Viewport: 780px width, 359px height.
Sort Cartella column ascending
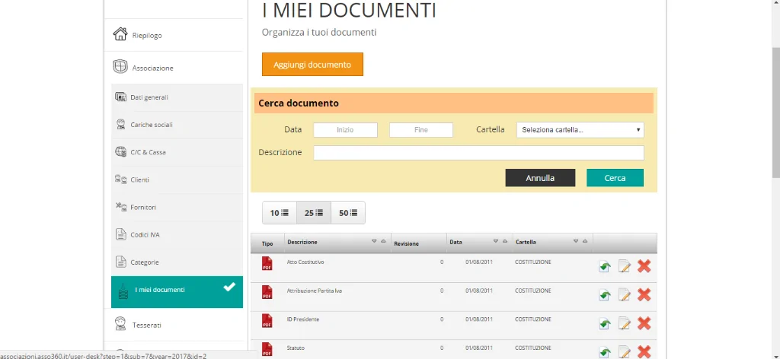pyautogui.click(x=585, y=241)
